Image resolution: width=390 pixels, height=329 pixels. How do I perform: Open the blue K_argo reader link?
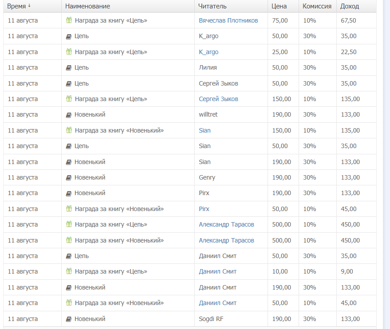[209, 52]
